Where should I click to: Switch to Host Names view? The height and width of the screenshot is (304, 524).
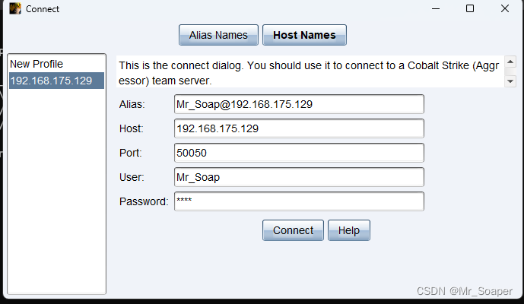click(304, 35)
